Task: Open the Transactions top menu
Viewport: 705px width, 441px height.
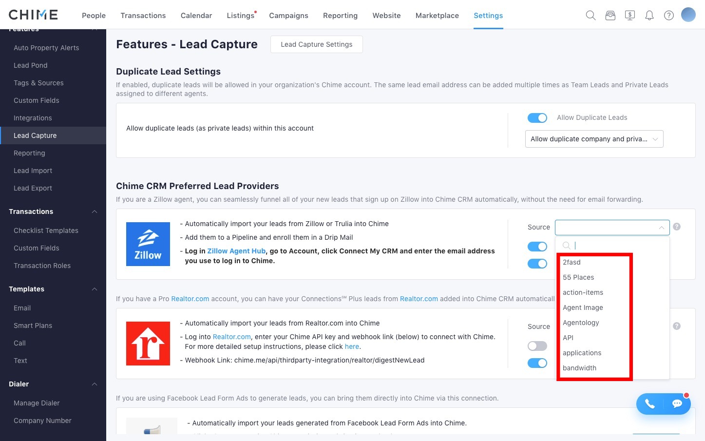Action: 143,16
